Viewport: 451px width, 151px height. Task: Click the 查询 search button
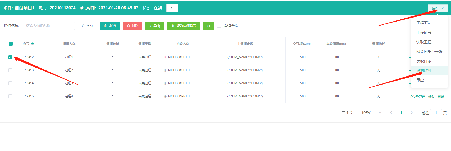point(87,26)
